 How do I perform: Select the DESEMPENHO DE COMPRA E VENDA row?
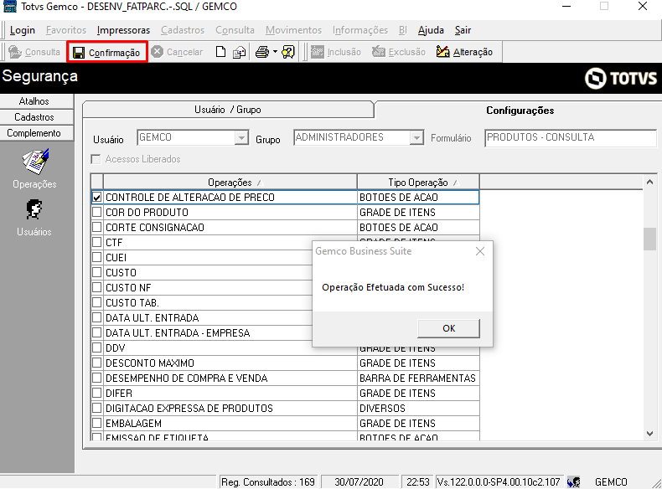click(x=285, y=378)
